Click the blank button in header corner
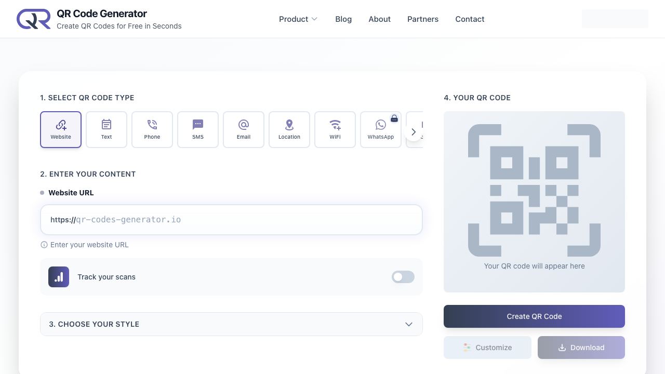Screen dimensions: 665x374 point(615,19)
